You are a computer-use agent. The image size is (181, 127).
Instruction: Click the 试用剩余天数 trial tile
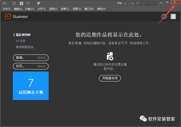[31, 86]
